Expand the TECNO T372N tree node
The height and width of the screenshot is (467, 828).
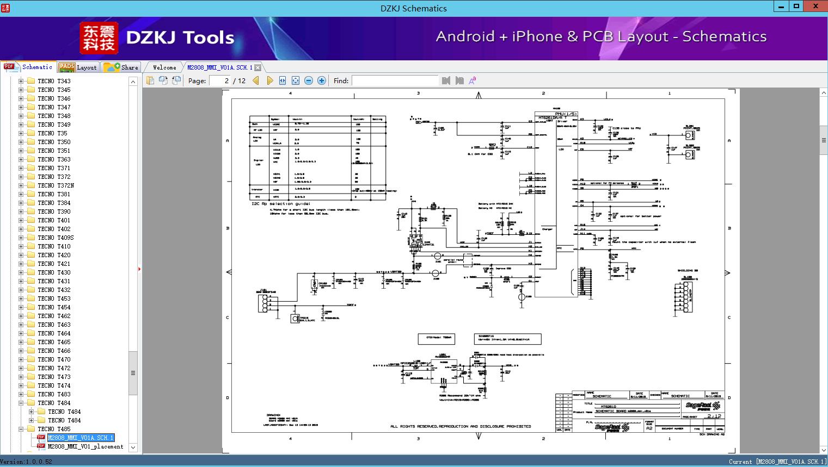(21, 185)
